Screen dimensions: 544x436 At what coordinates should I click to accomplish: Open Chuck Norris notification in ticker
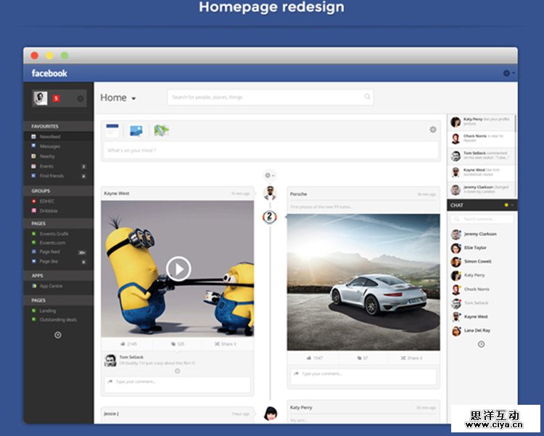point(481,139)
